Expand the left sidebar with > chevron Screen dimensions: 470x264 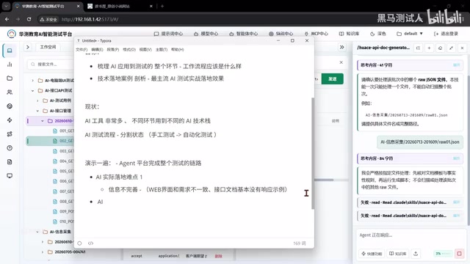pyautogui.click(x=28, y=47)
